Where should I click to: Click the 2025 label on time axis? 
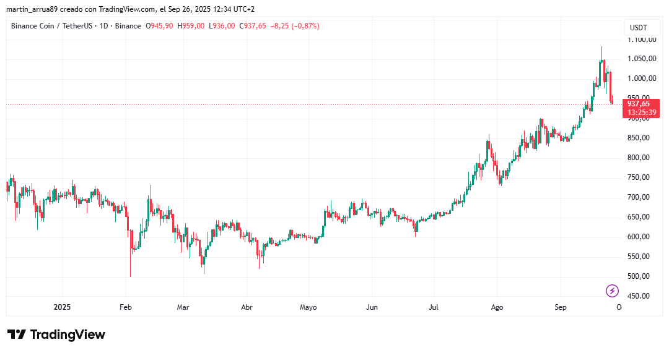63,307
